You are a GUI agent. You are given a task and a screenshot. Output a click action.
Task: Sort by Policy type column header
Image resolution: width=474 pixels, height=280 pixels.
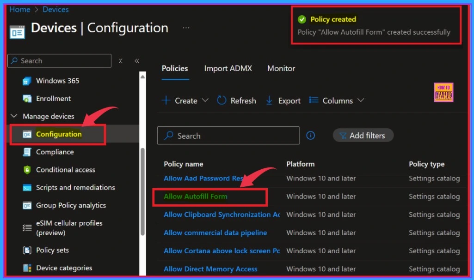(426, 164)
